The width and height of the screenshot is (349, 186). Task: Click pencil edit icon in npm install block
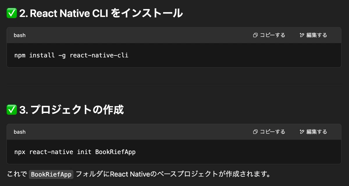(302, 35)
